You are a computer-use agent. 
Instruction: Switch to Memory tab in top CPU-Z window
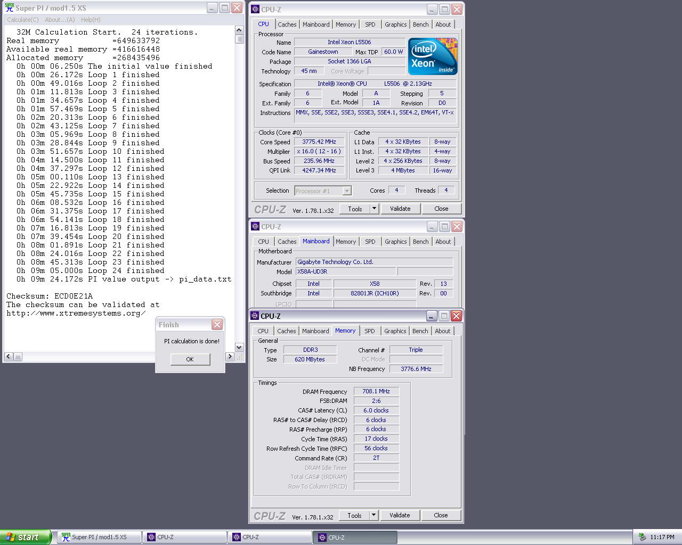click(x=346, y=24)
